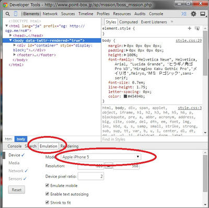Image resolution: width=209 pixels, height=208 pixels.
Task: Toggle the mobile device mode icon
Action: click(x=16, y=14)
